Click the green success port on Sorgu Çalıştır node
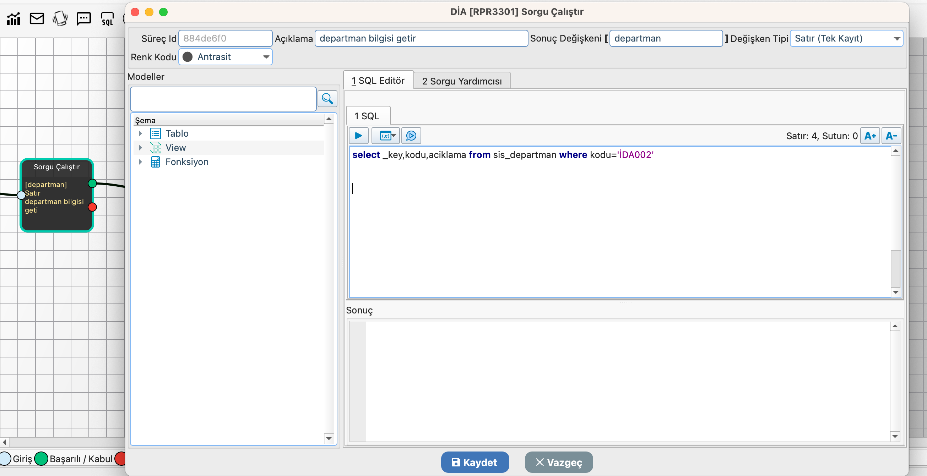 [x=92, y=184]
